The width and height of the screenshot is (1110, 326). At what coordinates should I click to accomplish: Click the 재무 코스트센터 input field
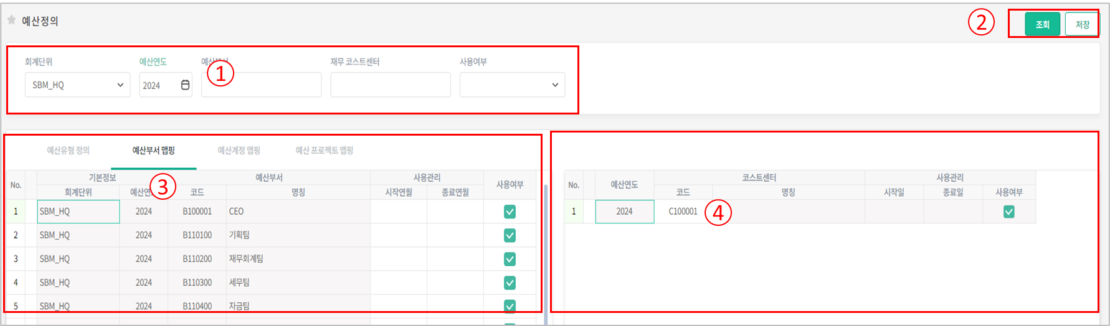coord(390,85)
